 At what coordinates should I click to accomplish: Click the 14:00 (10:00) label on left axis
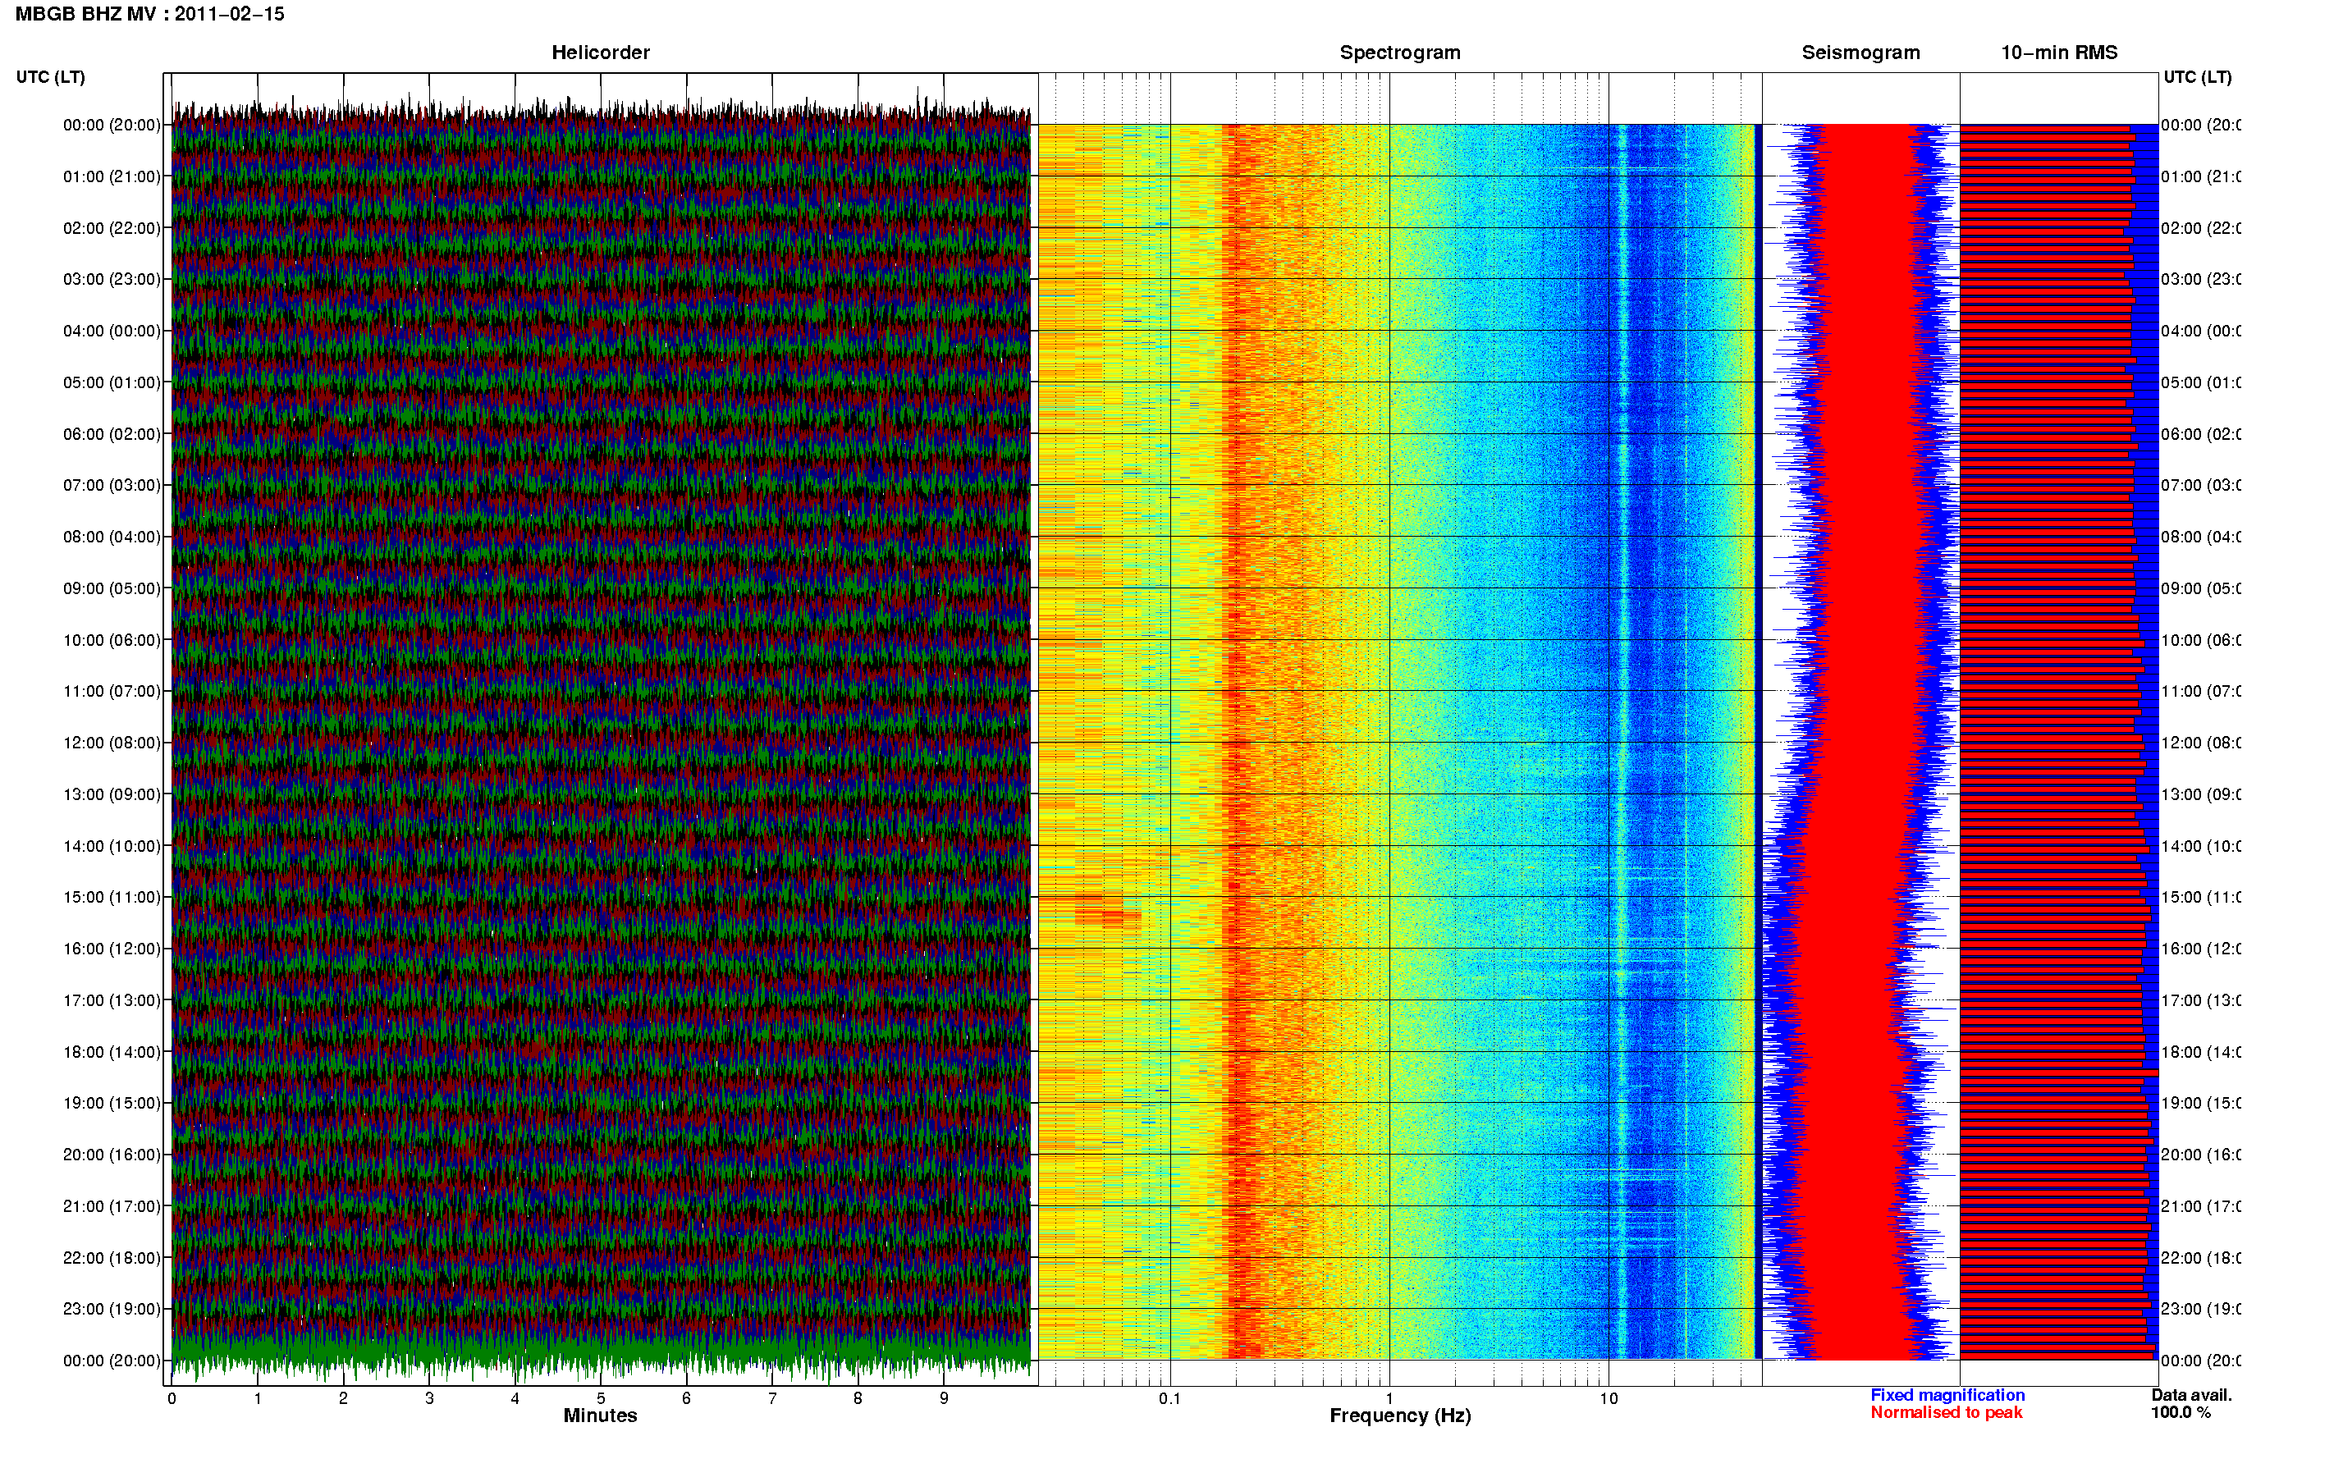pos(112,846)
